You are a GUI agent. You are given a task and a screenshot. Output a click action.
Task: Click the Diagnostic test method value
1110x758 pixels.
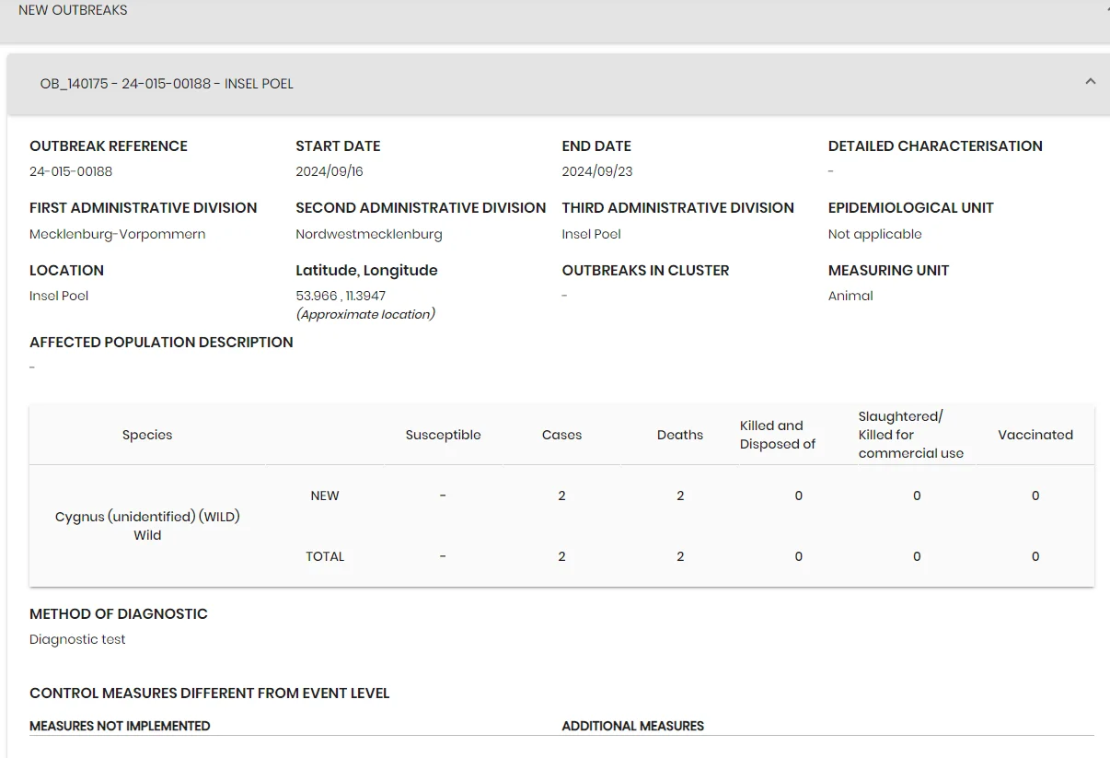point(77,639)
